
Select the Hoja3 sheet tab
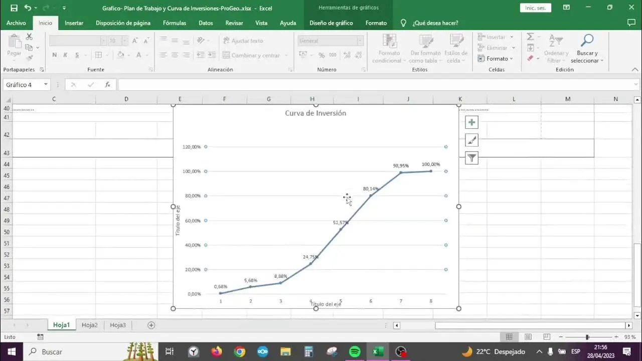point(118,325)
